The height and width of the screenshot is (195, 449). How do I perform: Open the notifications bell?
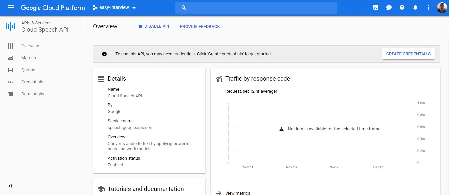pyautogui.click(x=415, y=8)
